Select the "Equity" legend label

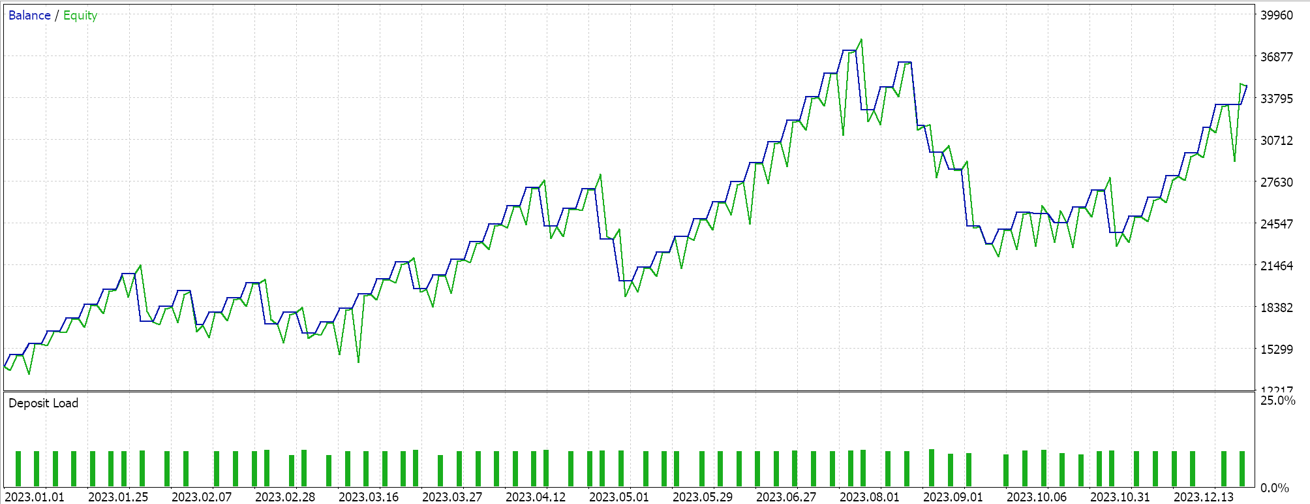tap(80, 16)
